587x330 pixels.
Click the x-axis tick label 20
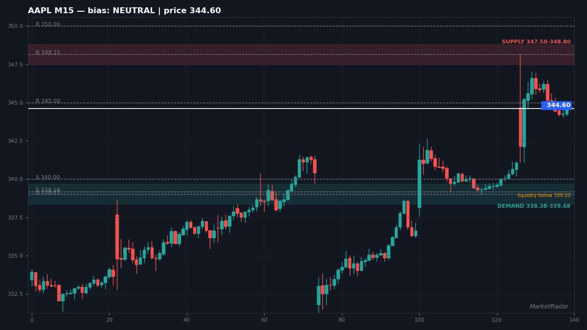[x=109, y=320]
